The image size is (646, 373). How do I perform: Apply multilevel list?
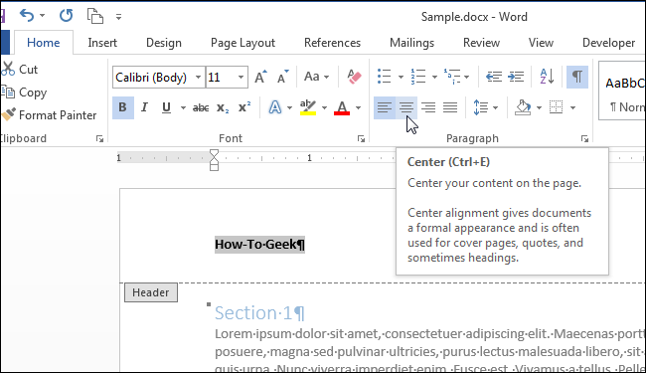coord(452,77)
